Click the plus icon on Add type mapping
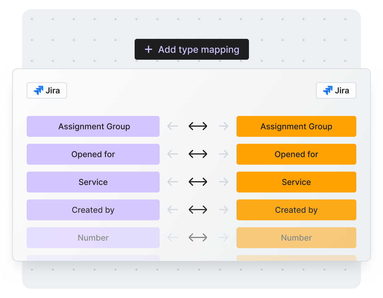Viewport: 383px width, 298px height. 149,49
